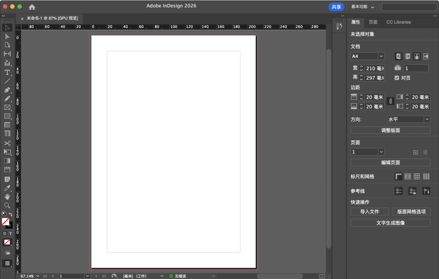Pick the Scissors tool
This screenshot has height=279, width=439.
point(7,143)
